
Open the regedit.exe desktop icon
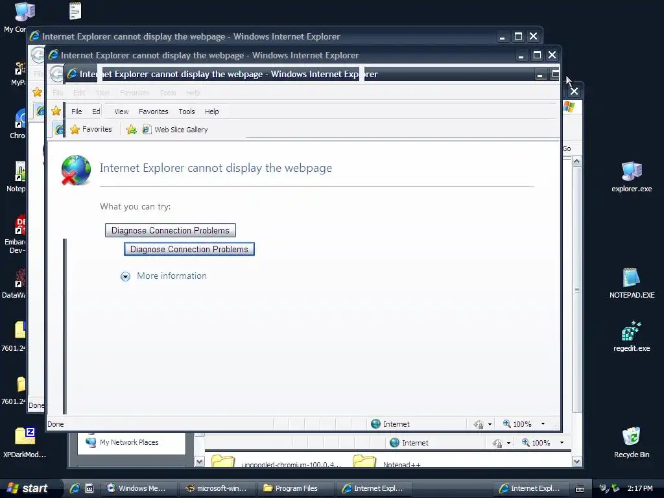(x=632, y=337)
